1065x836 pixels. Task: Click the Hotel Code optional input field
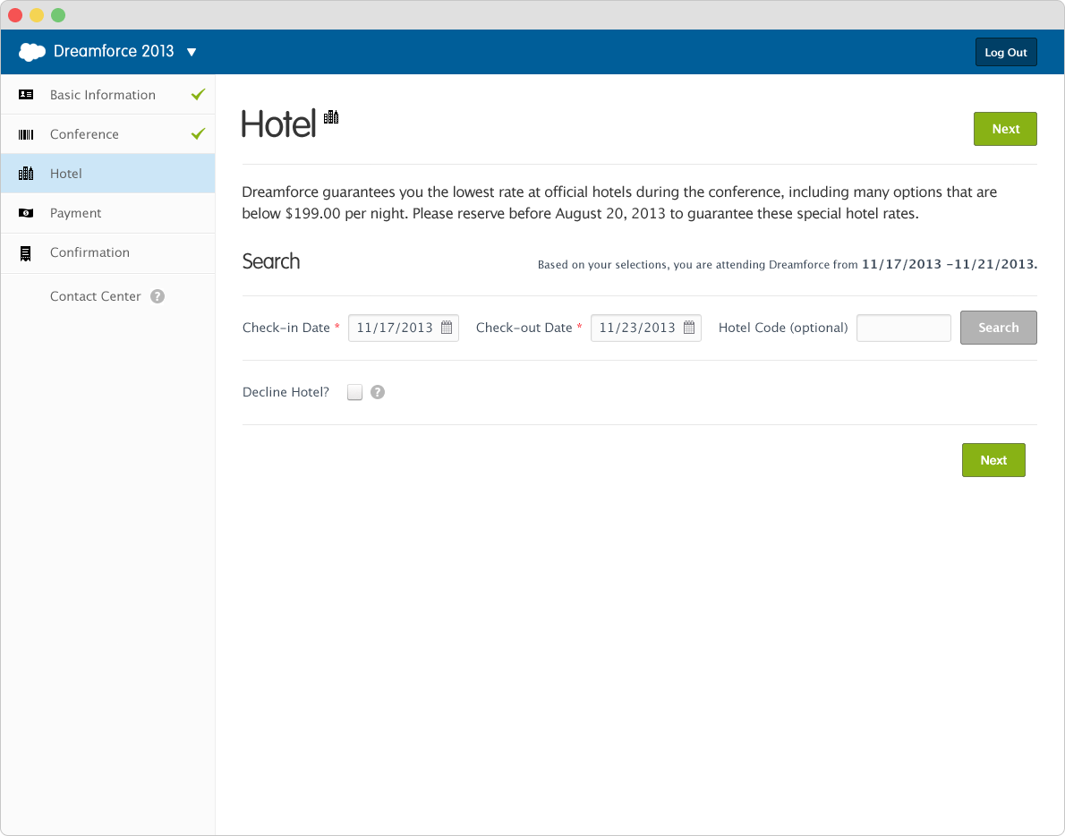[x=903, y=328]
